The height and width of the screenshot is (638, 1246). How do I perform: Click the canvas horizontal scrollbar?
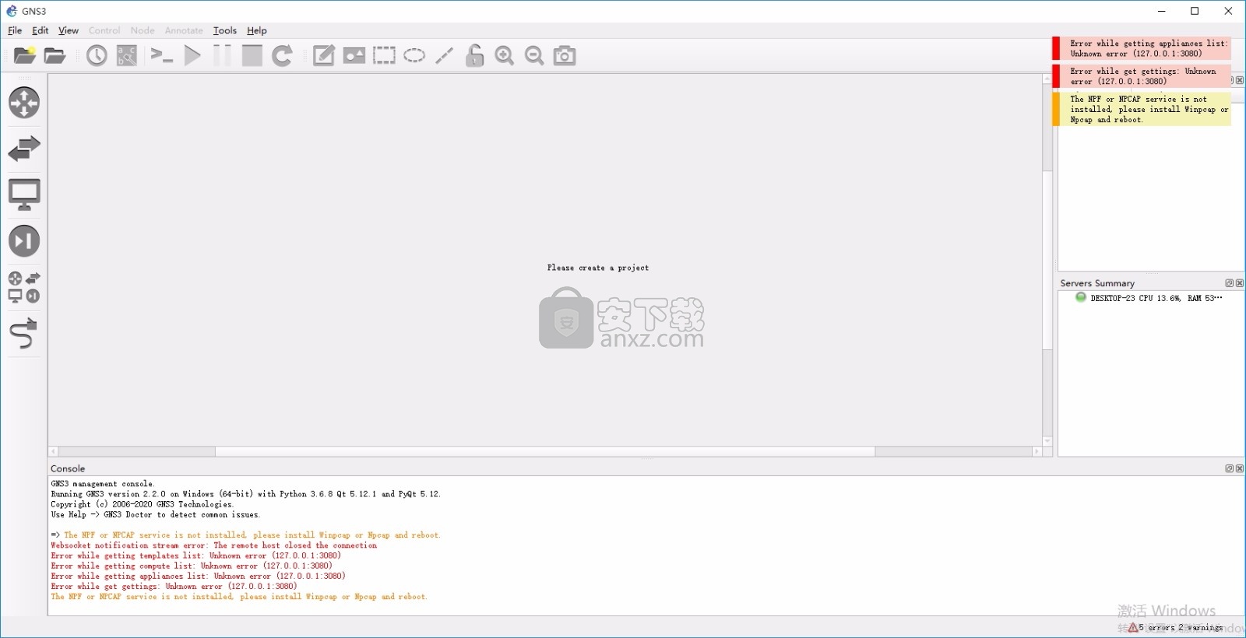pyautogui.click(x=545, y=451)
